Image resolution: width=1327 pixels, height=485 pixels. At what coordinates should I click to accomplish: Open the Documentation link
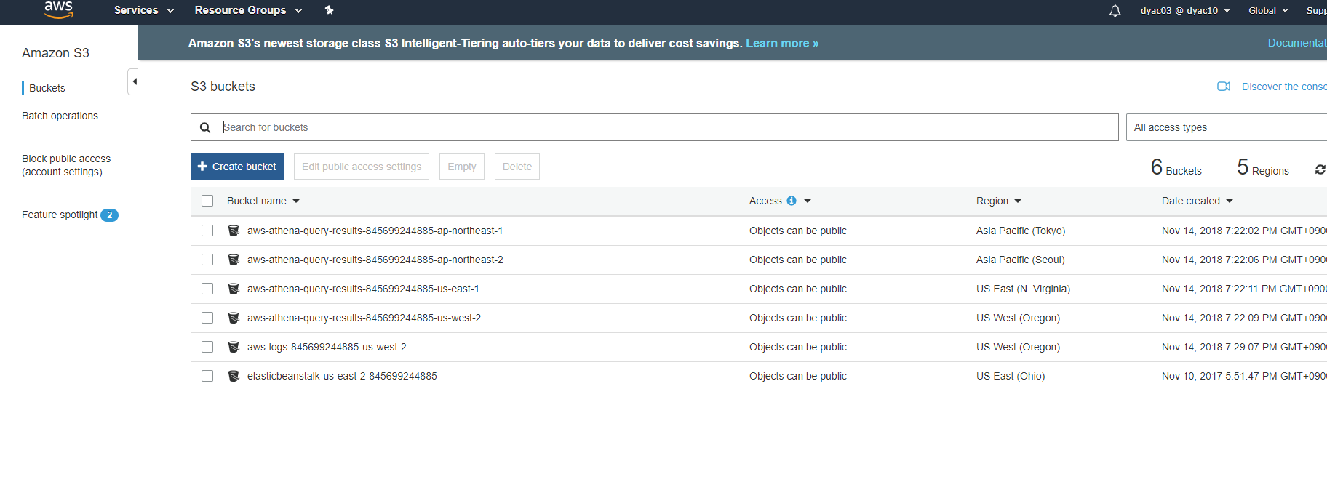[1297, 43]
